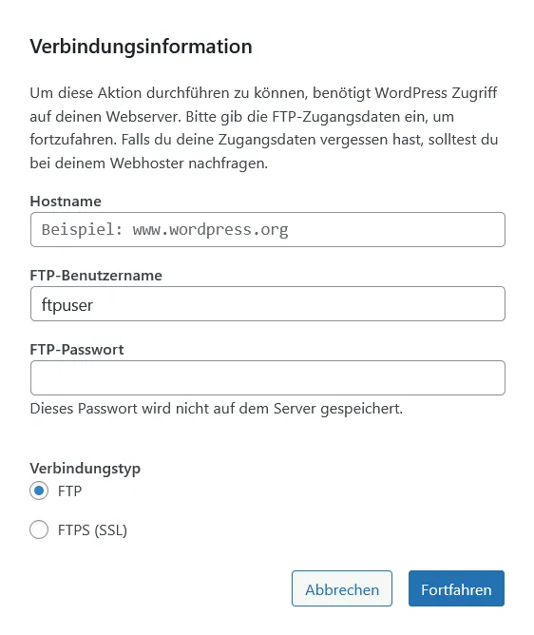Click the password-not-saved hint below the password field
The height and width of the screenshot is (635, 534).
point(217,409)
